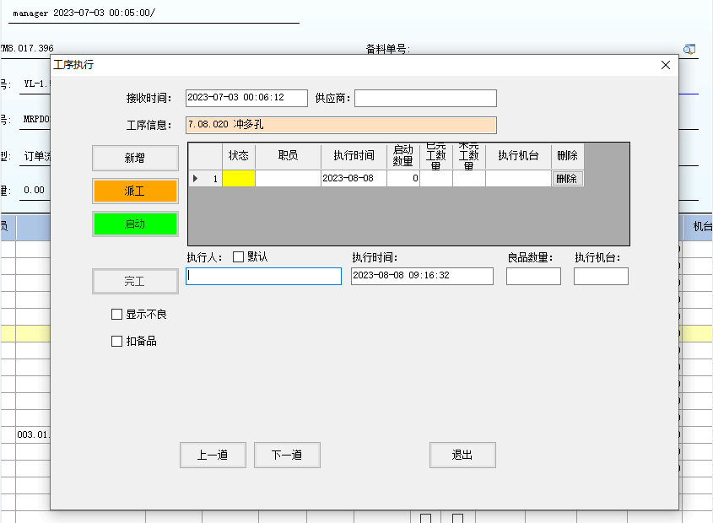Go to next step with 下一道
Image resolution: width=713 pixels, height=523 pixels.
tap(287, 455)
